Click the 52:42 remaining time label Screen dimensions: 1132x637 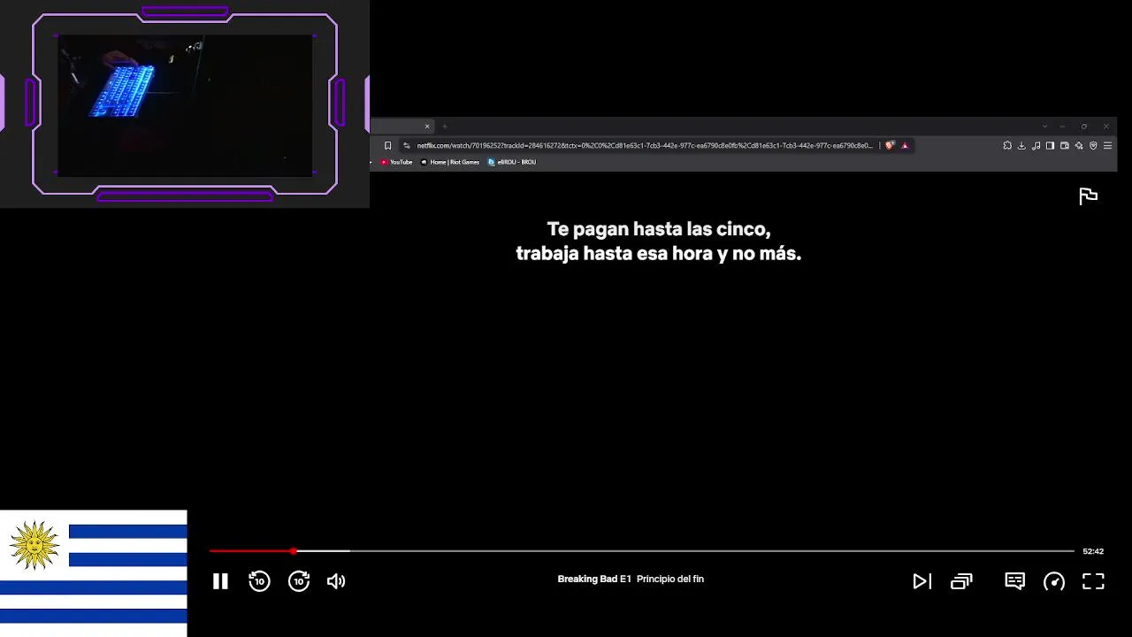[1093, 551]
